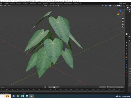Toggle the snap magnet in viewport header
Image resolution: width=131 pixels, height=98 pixels.
click(x=53, y=6)
